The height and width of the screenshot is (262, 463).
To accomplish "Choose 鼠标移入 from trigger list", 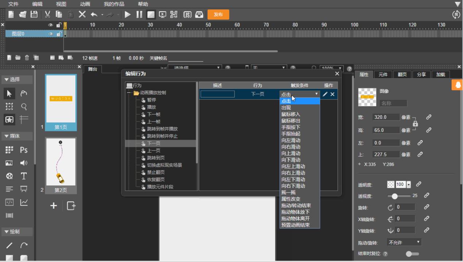I will [x=291, y=114].
